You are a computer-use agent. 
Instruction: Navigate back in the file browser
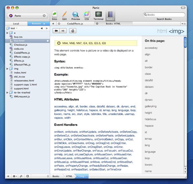[x=42, y=28]
